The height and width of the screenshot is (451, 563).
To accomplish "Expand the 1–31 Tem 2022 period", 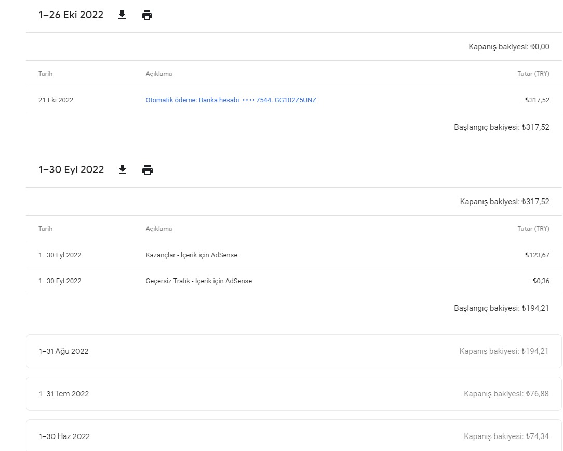I will (x=294, y=394).
